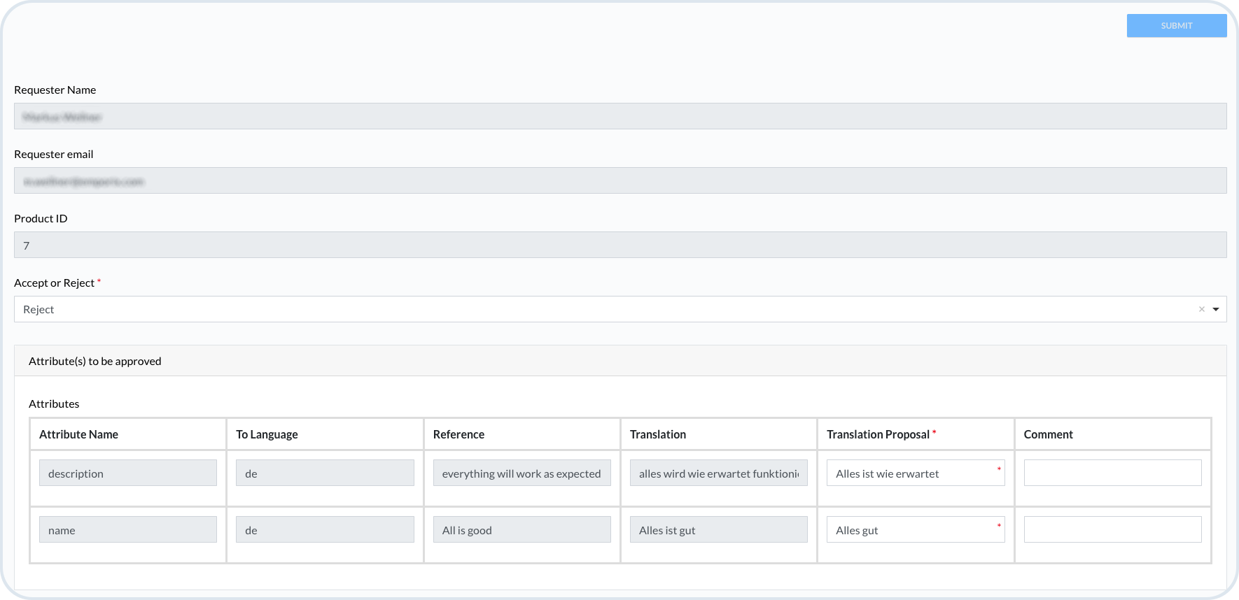Click the Product ID field
Image resolution: width=1239 pixels, height=600 pixels.
(x=619, y=245)
